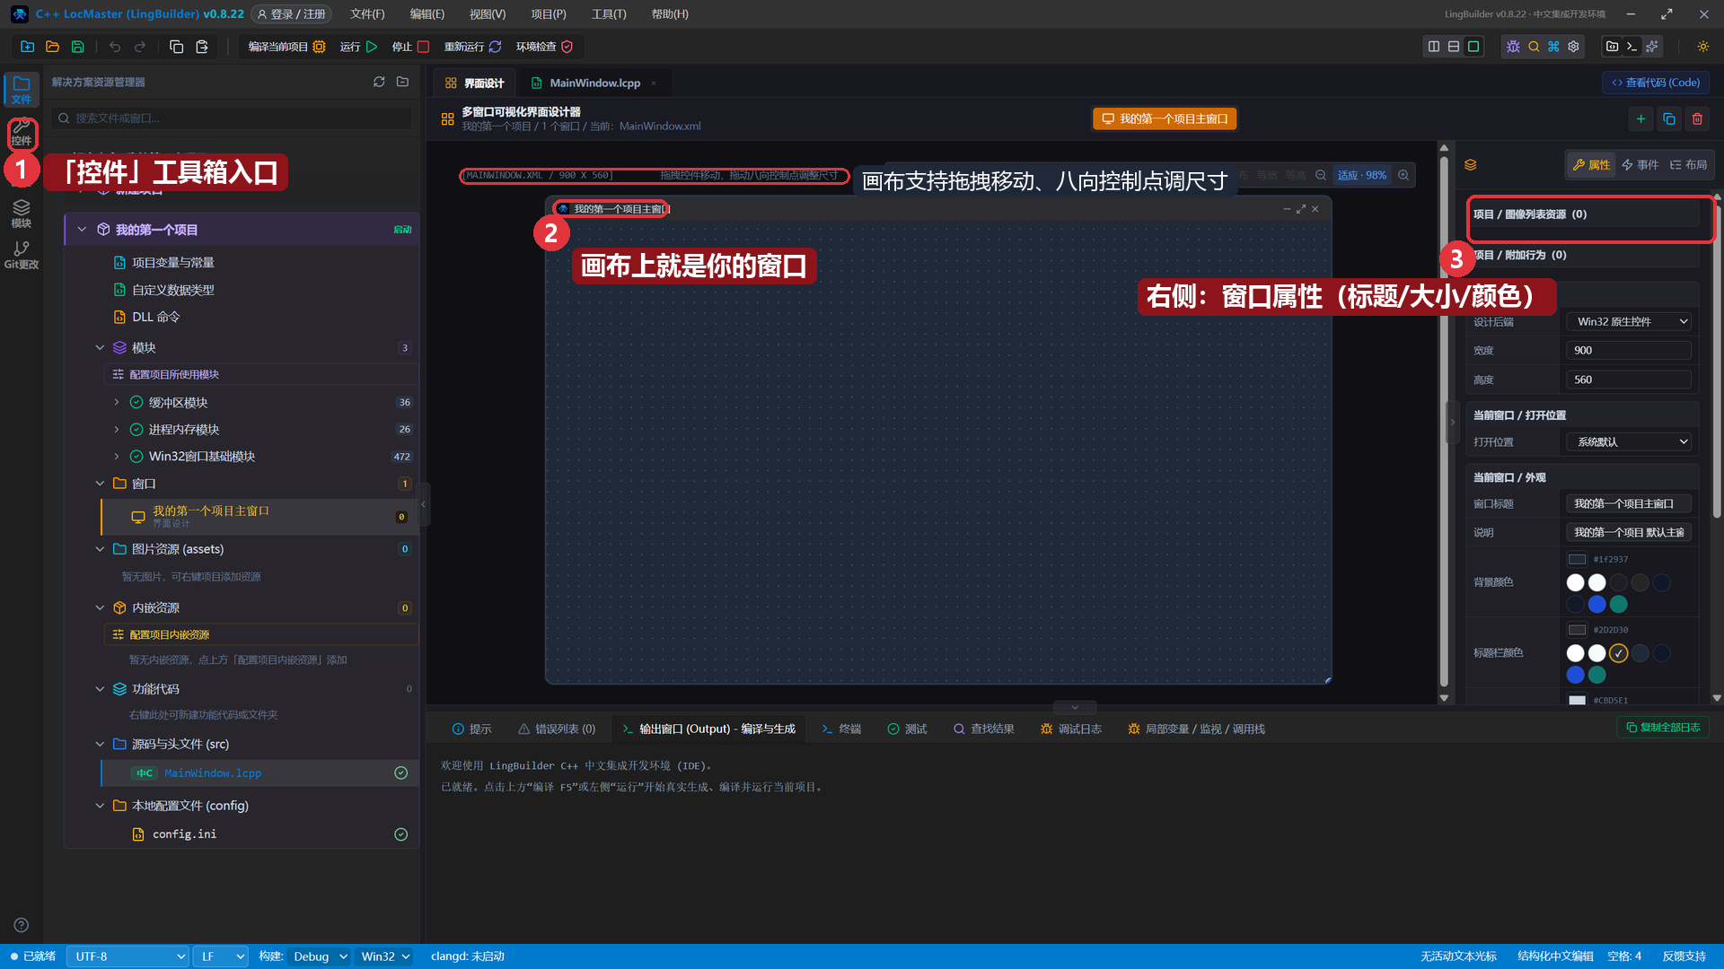
Task: Click the 重新运行 button
Action: pos(472,47)
